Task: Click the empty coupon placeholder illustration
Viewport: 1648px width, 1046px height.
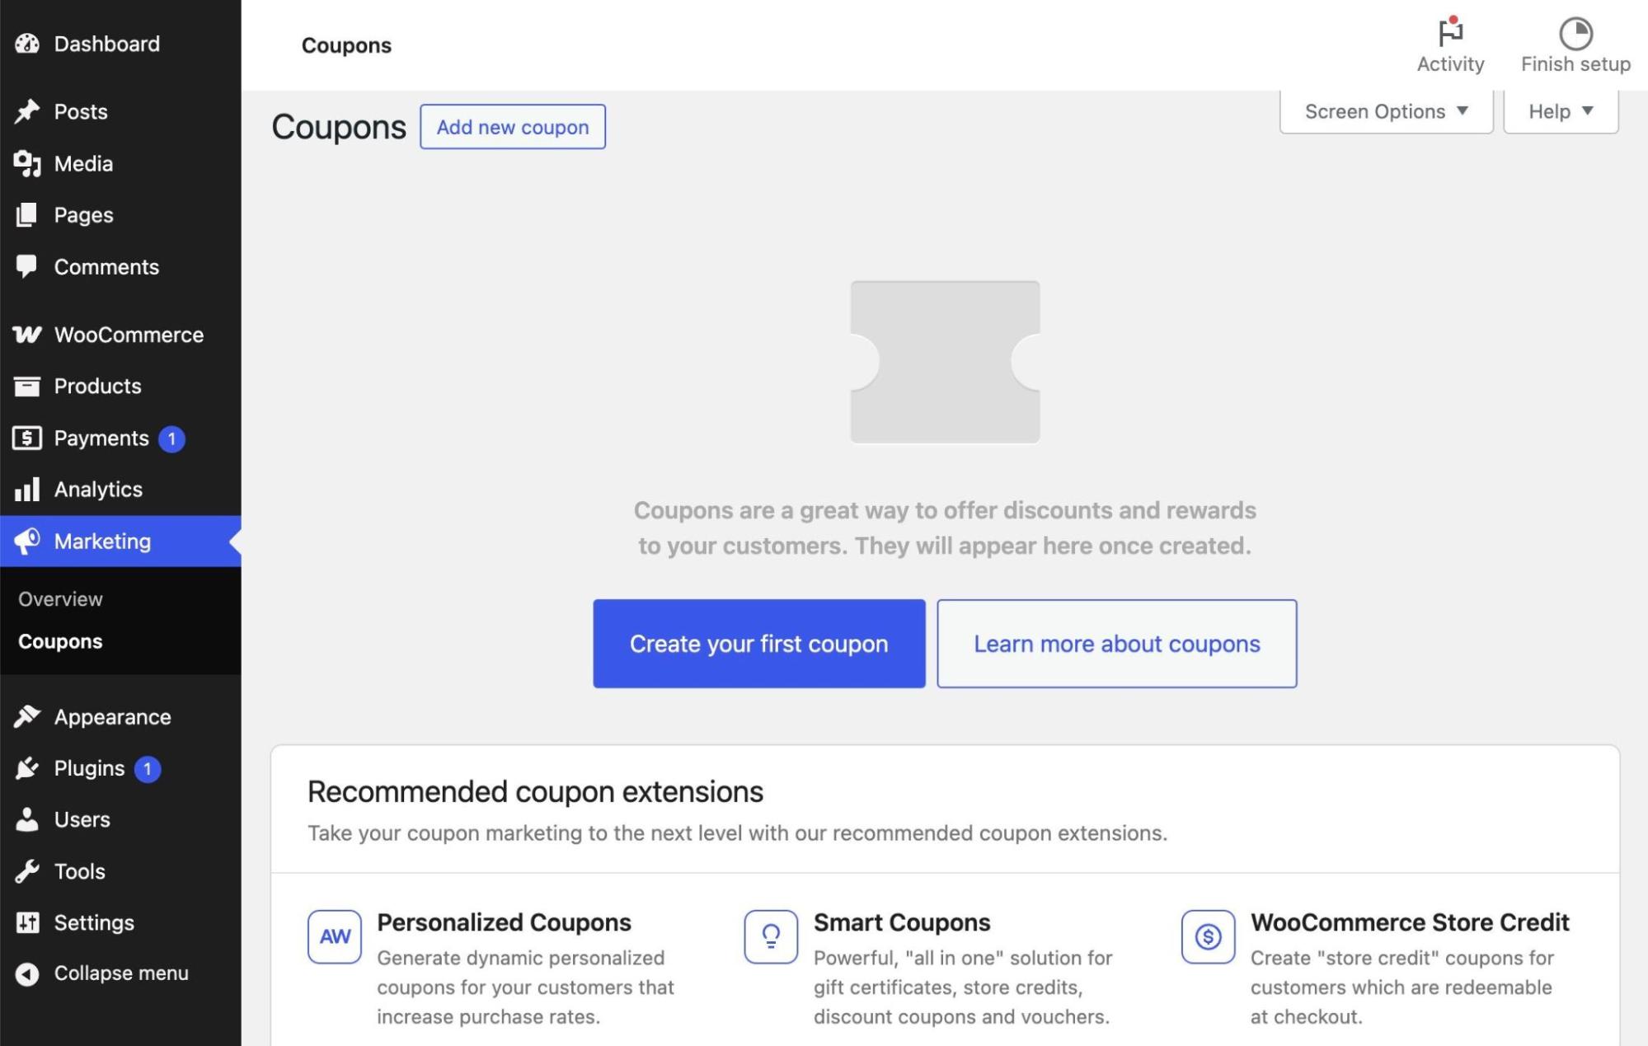Action: (945, 362)
